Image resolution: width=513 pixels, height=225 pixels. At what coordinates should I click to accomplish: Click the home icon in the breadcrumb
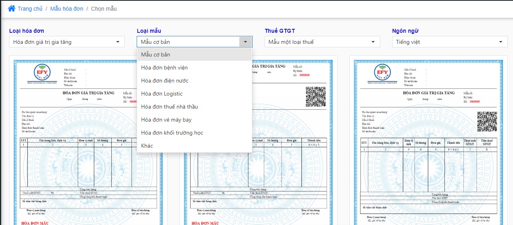[12, 8]
